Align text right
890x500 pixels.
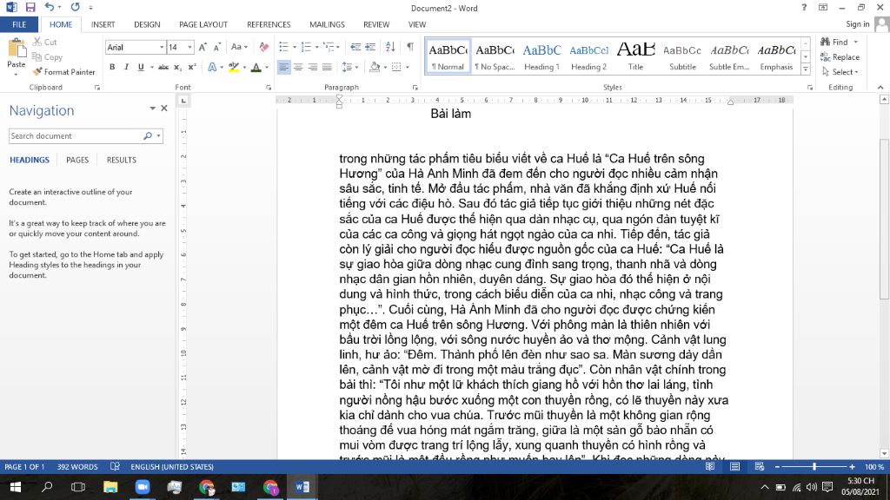click(x=313, y=67)
